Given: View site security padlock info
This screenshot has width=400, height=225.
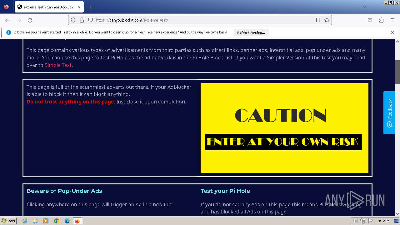Looking at the screenshot, I should (82, 20).
